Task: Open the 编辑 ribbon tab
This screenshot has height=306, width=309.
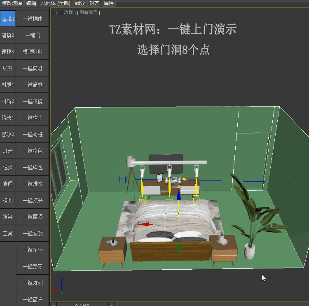Action: [x=31, y=3]
